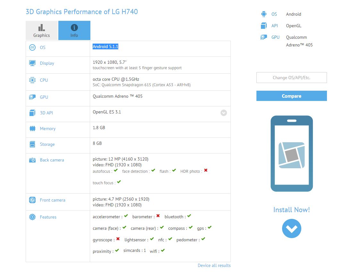
Task: Click the Features row label
Action: pyautogui.click(x=48, y=217)
